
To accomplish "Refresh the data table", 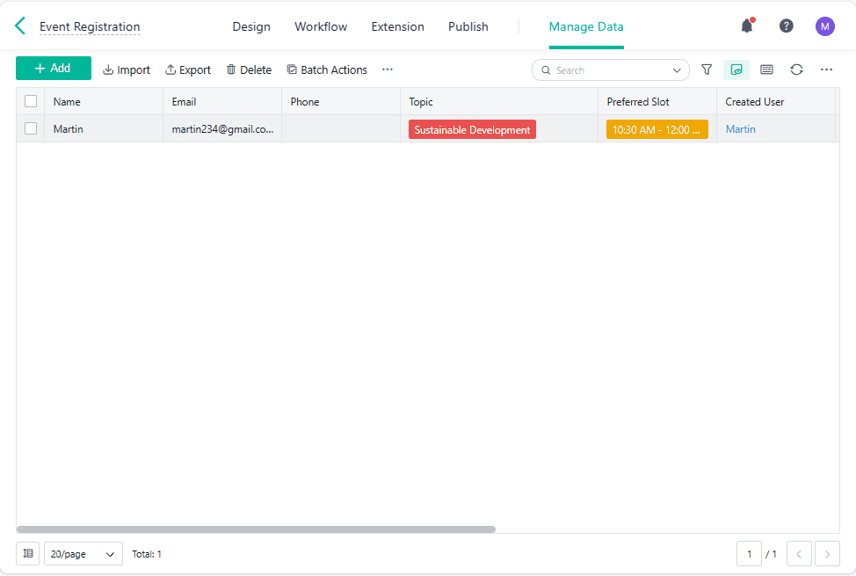I will click(796, 69).
